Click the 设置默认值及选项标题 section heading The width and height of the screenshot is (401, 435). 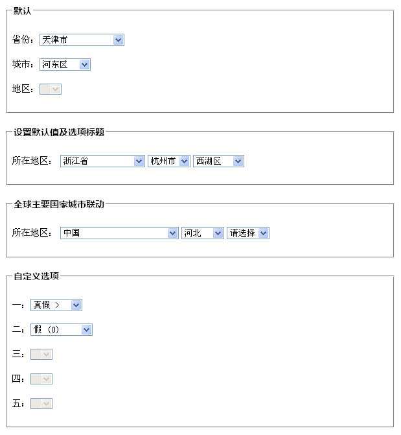59,132
